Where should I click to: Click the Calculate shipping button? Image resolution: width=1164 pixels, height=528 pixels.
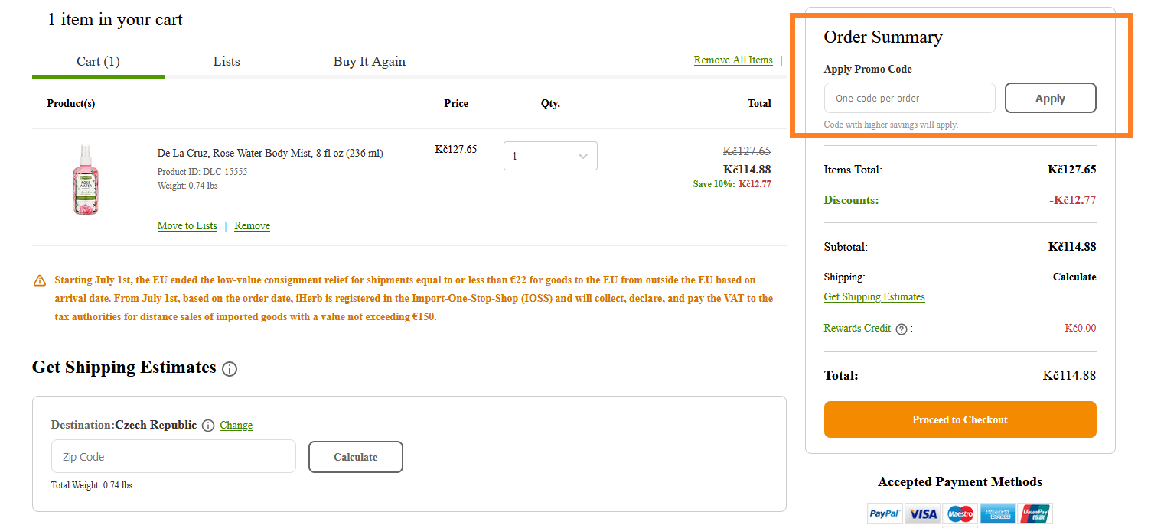(355, 457)
